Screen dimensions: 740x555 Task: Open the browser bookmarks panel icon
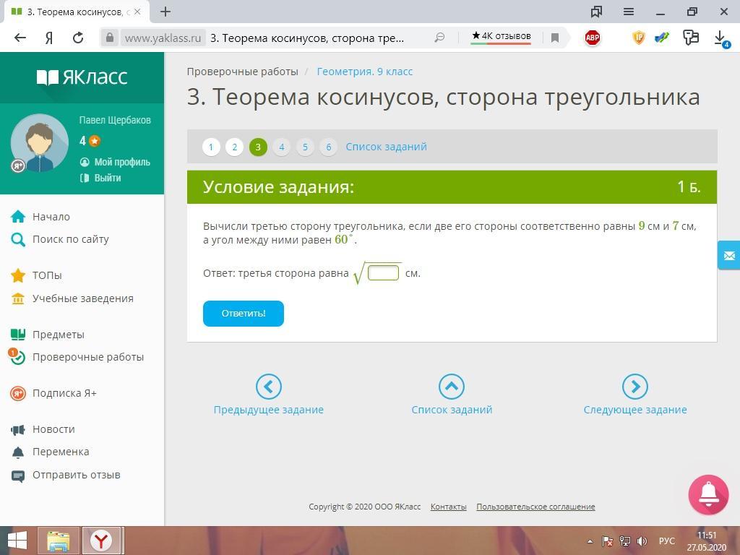(596, 12)
